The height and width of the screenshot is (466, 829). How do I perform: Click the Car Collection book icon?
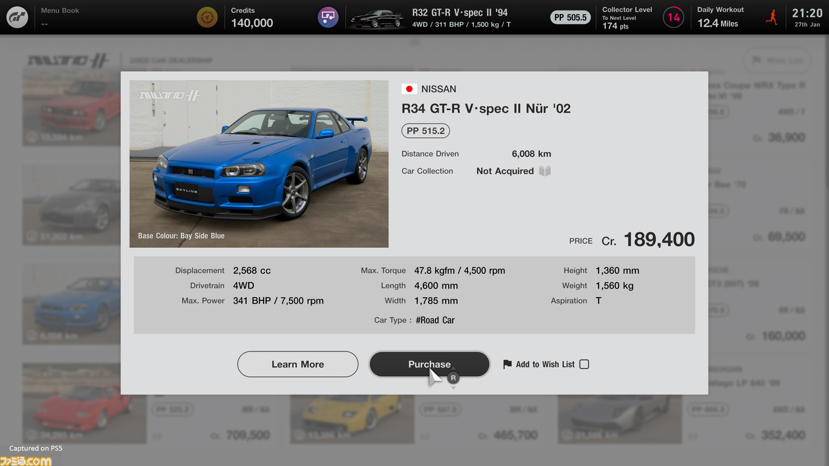(x=545, y=171)
